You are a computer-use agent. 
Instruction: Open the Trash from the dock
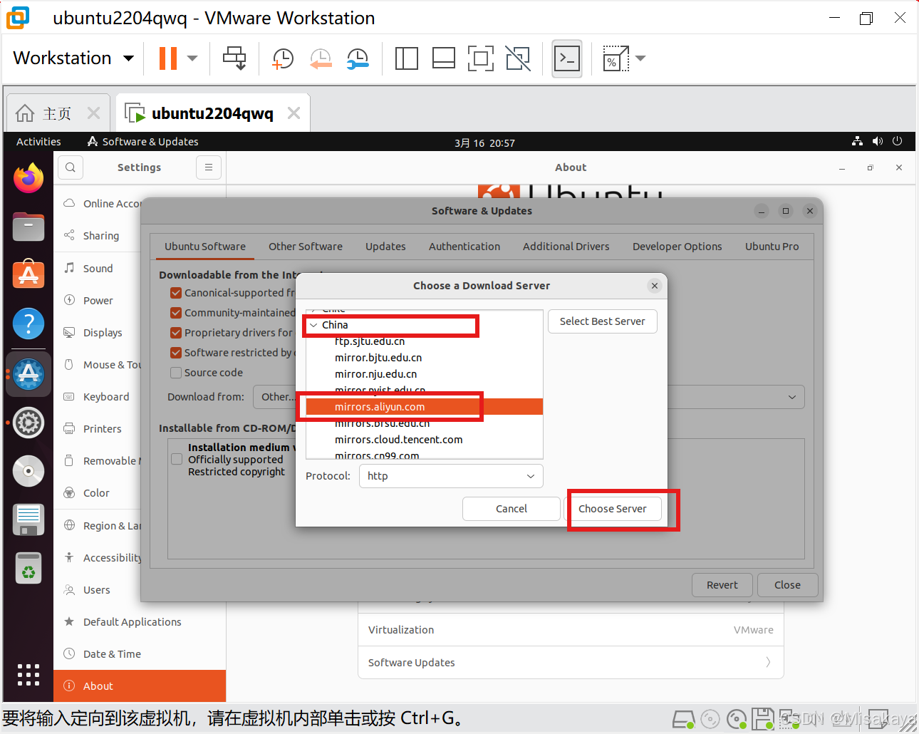(28, 568)
